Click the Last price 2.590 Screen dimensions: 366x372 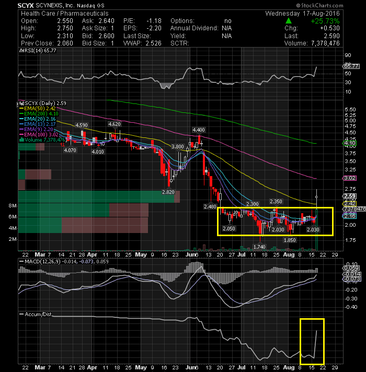[331, 36]
